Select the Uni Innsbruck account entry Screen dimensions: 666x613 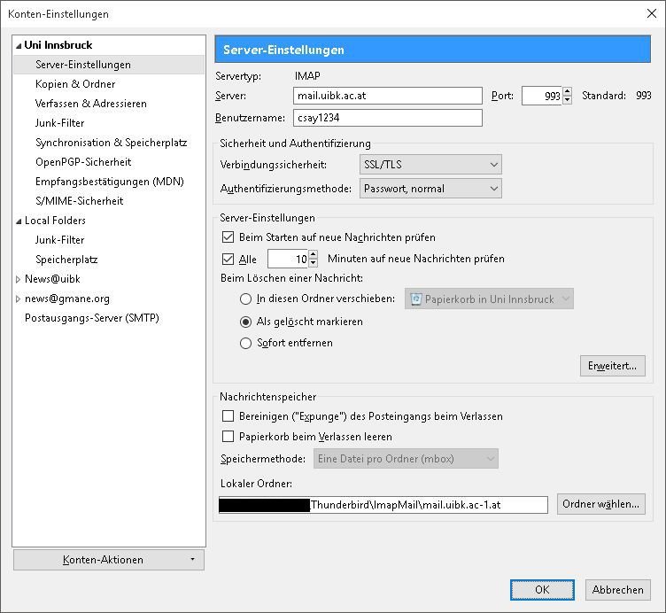[x=58, y=45]
